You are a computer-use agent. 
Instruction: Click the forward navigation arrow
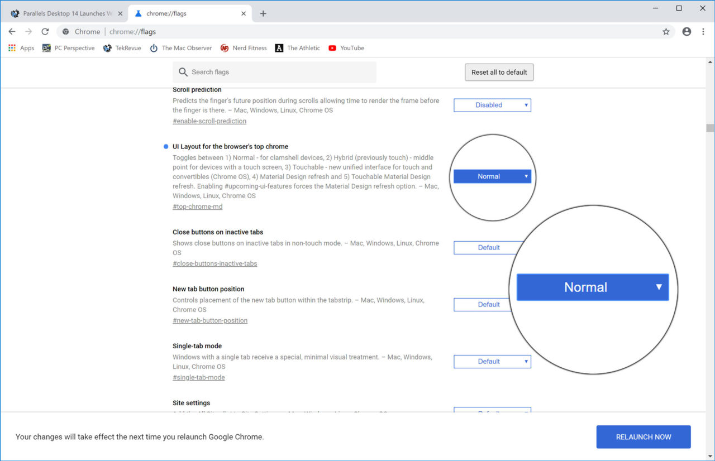(28, 32)
